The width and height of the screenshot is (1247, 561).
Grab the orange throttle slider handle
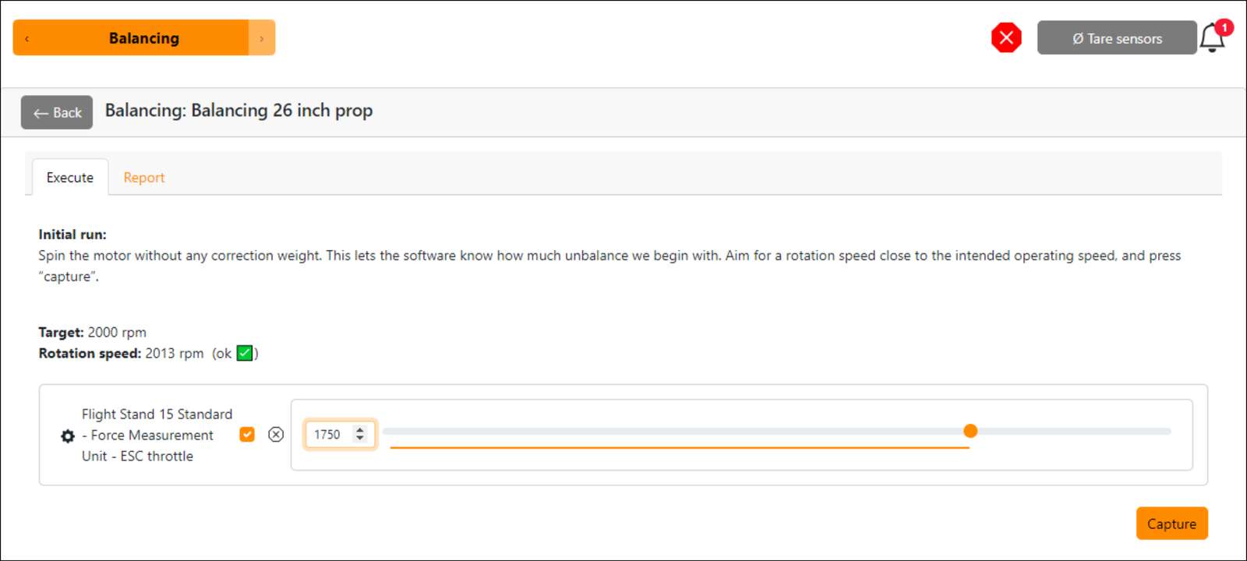[x=970, y=431]
